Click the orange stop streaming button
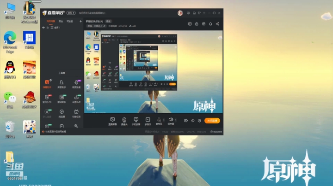 tap(212, 121)
